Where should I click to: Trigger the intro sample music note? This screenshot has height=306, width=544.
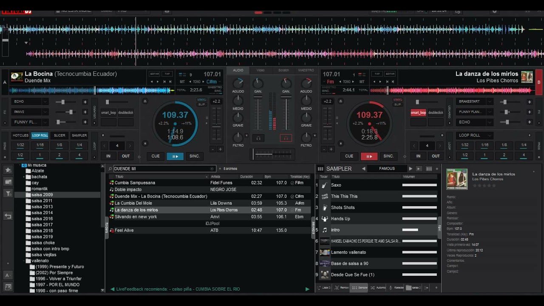[x=325, y=230]
